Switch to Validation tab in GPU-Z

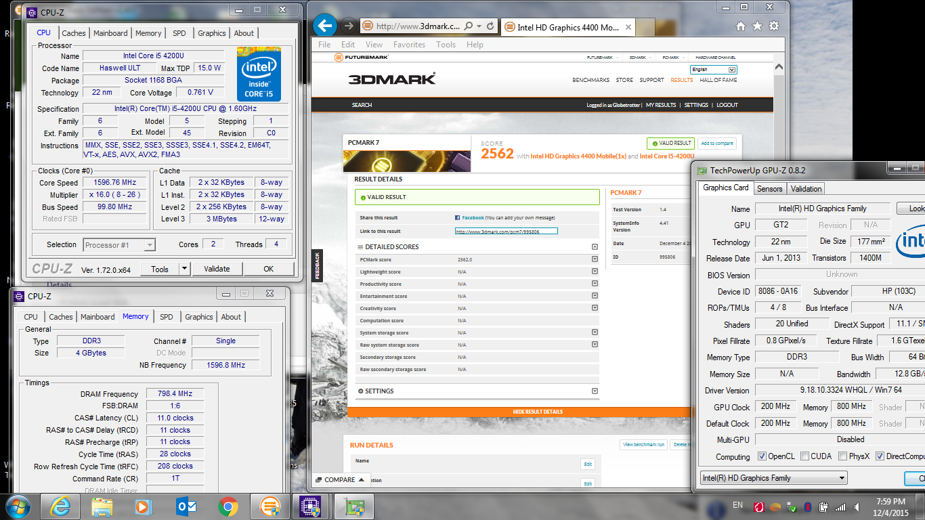806,189
